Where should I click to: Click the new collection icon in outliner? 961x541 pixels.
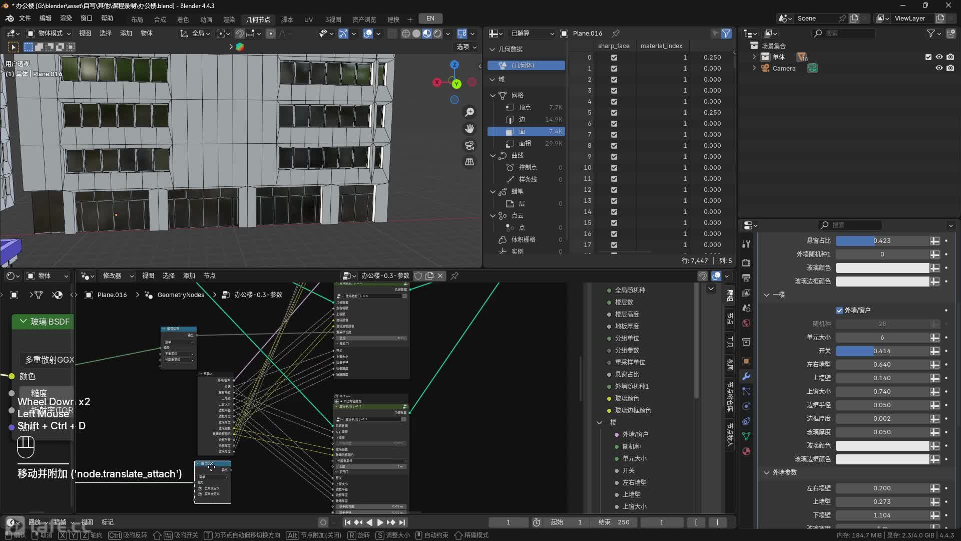click(x=951, y=33)
